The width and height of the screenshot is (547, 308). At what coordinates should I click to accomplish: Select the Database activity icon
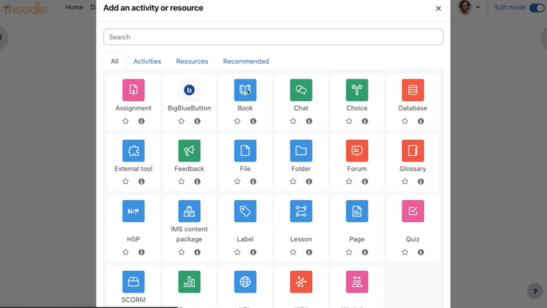pos(413,90)
